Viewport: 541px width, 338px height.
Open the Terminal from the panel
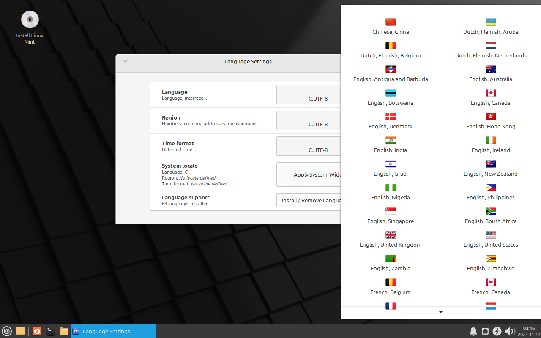pyautogui.click(x=51, y=331)
